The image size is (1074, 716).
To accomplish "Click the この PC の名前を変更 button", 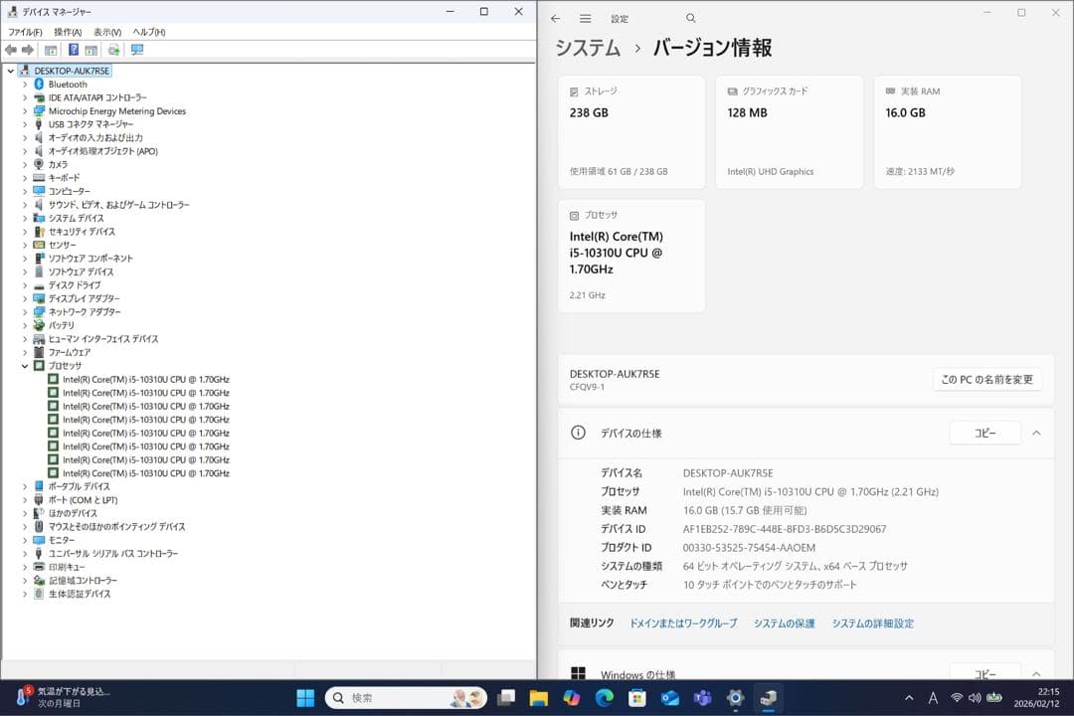I will pyautogui.click(x=987, y=380).
